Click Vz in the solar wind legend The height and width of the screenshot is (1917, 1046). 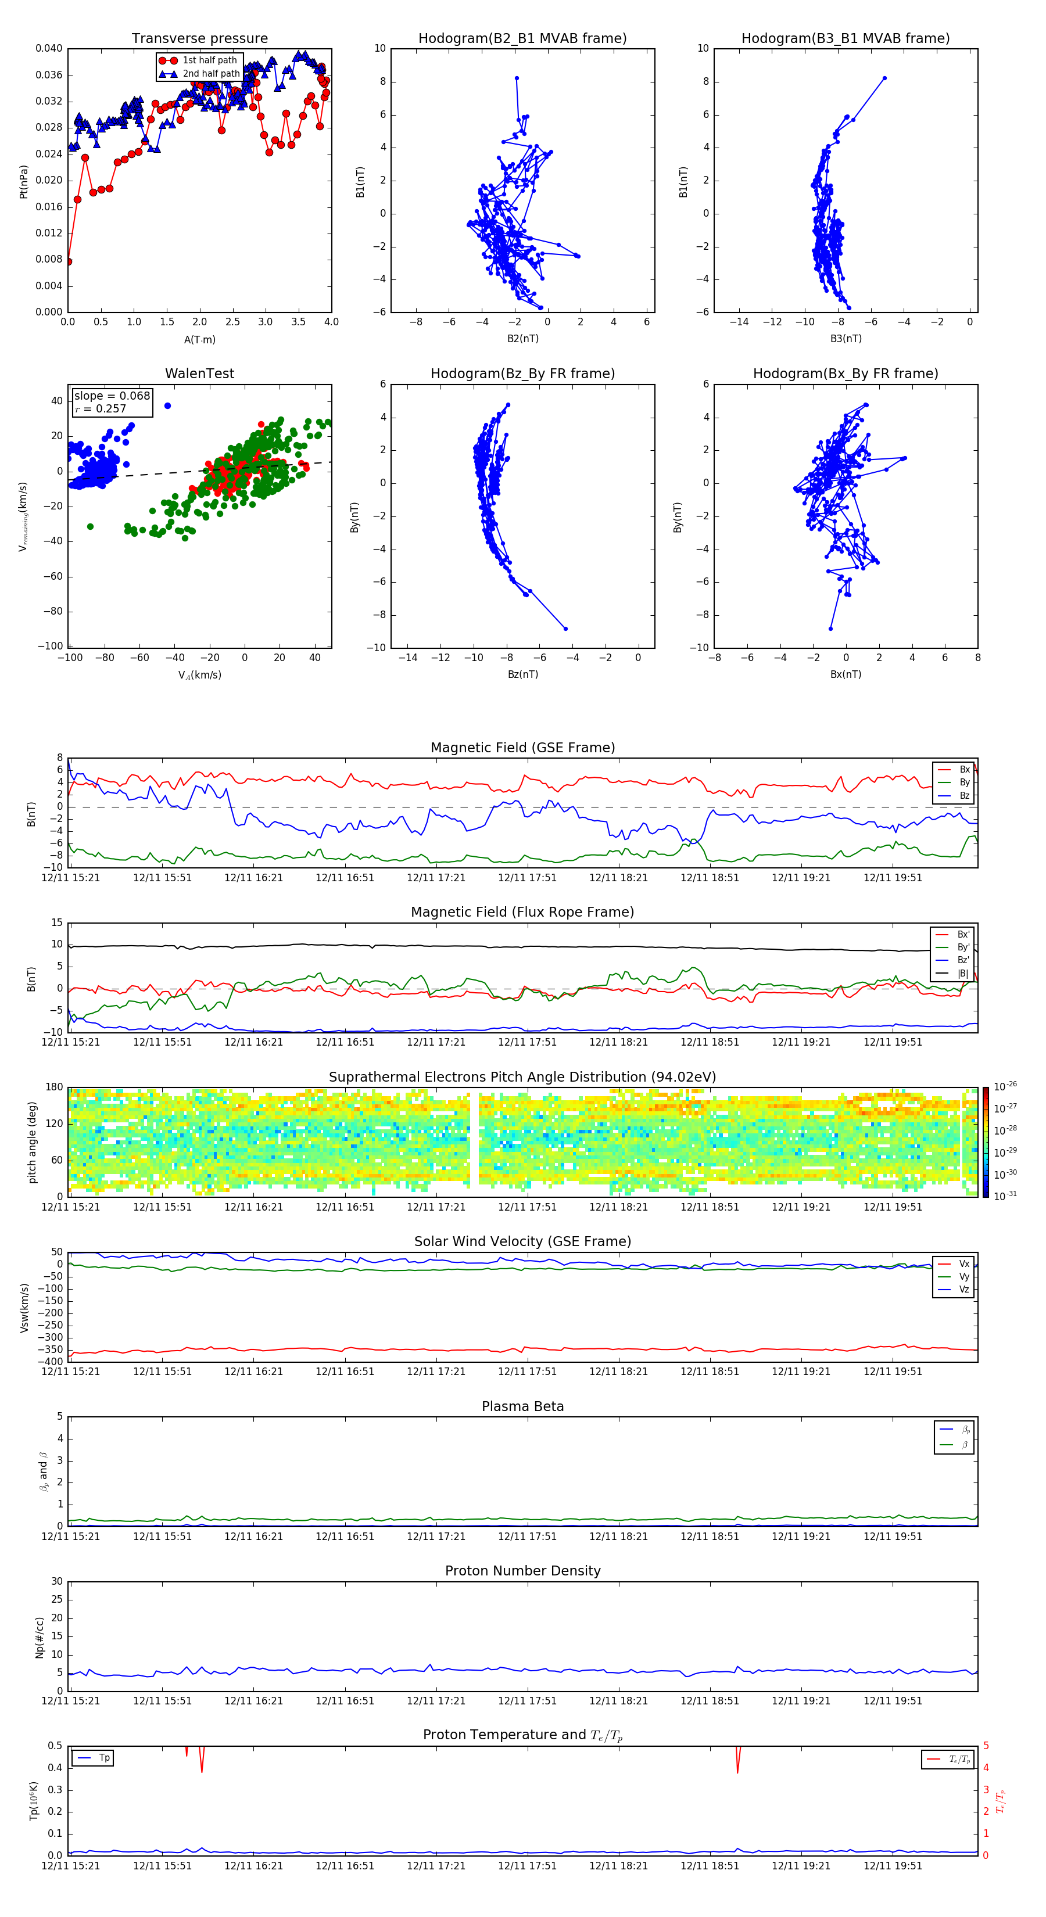(954, 1290)
